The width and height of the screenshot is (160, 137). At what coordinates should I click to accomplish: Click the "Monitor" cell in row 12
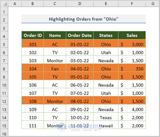pos(55,100)
